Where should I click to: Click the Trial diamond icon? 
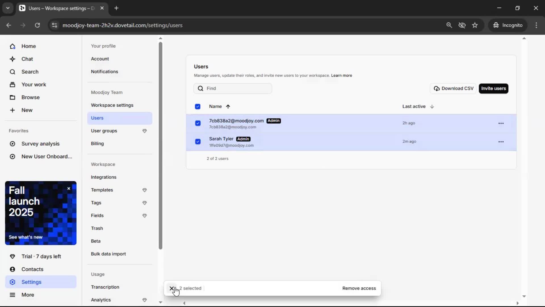[12, 256]
